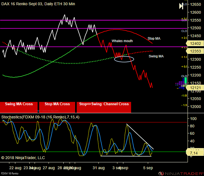Click the scroll-to-latest-bar arrow icon
The width and height of the screenshot is (204, 176).
tap(181, 6)
